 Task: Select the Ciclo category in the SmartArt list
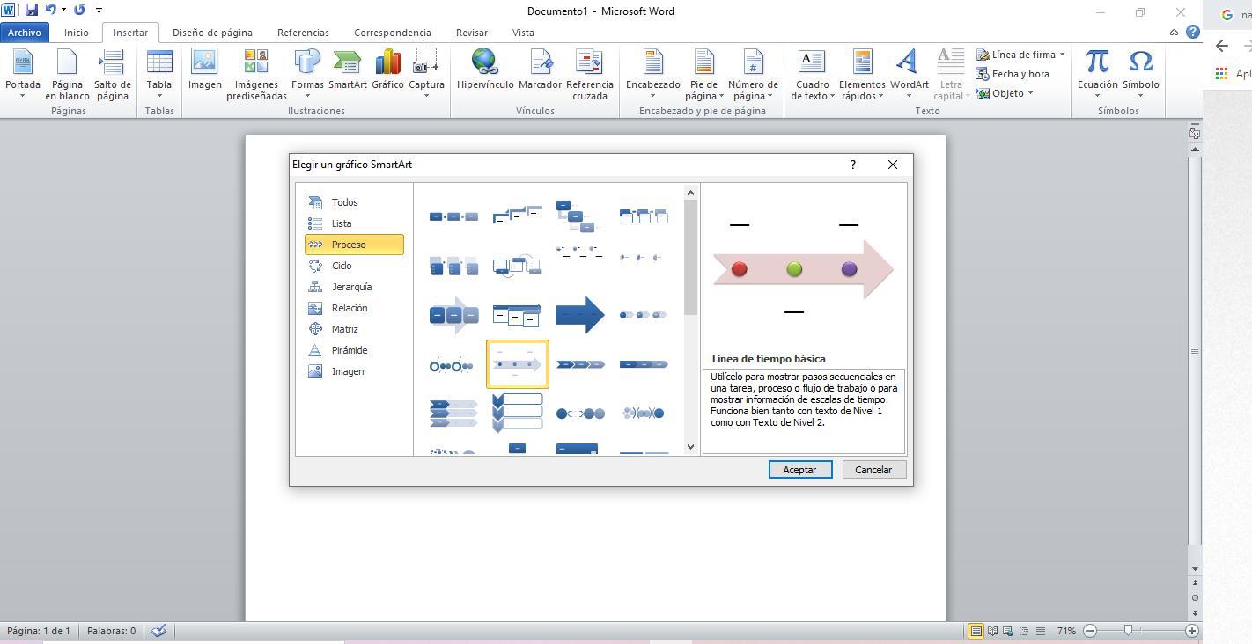pos(342,266)
